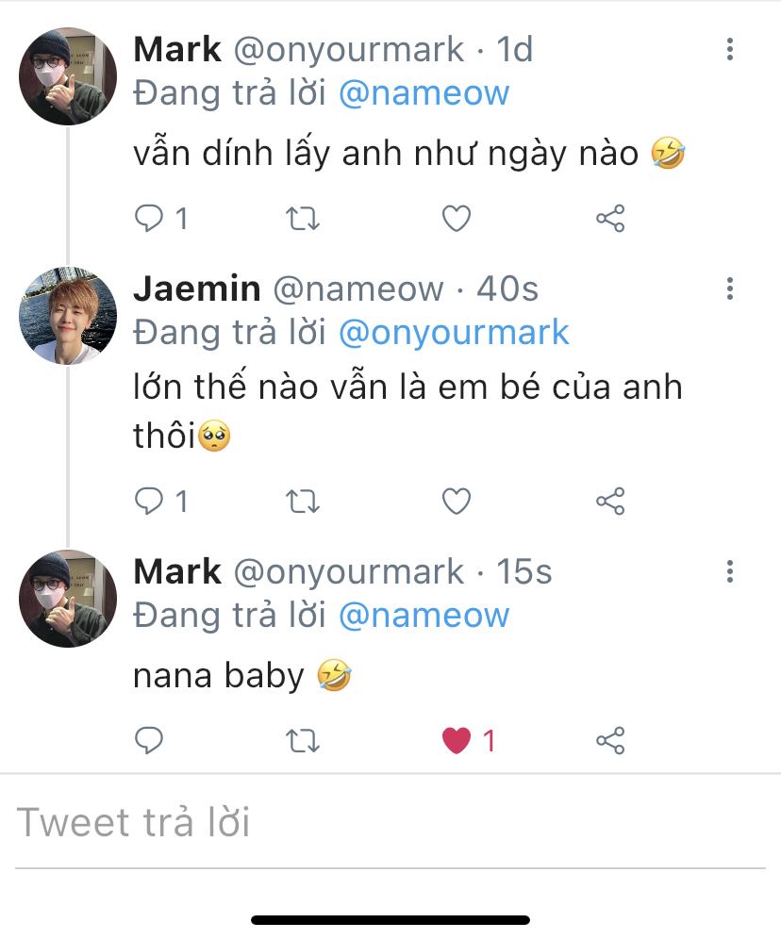Viewport: 781px width, 939px height.
Task: Reply to Mark's first tweet
Action: 149,220
